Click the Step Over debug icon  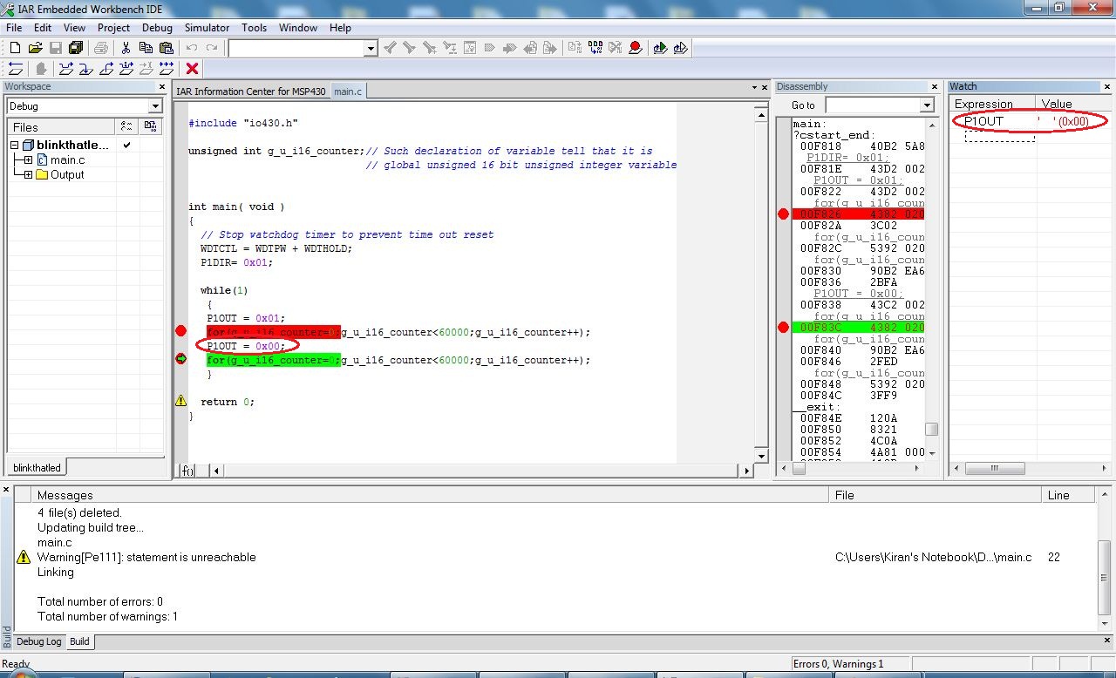pyautogui.click(x=65, y=69)
